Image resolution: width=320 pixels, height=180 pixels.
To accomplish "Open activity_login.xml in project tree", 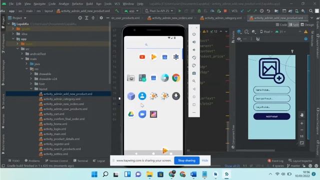I will [54, 129].
